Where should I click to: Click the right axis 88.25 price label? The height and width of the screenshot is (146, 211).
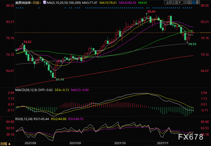click(205, 6)
